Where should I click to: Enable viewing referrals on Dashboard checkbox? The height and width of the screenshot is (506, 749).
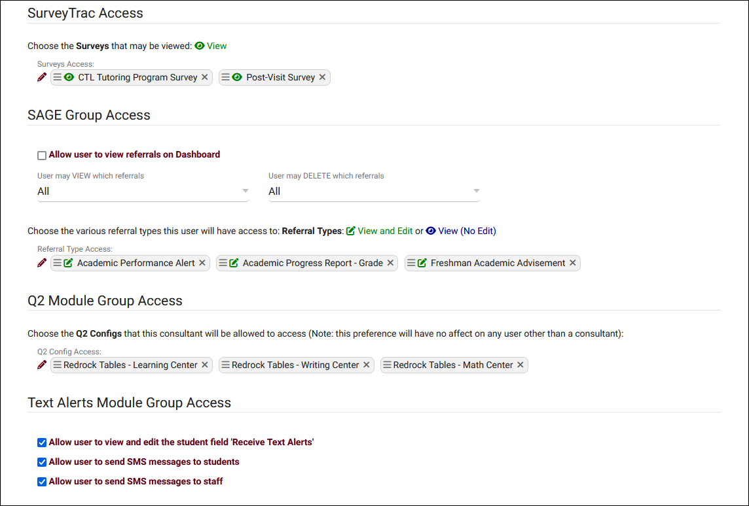coord(42,156)
